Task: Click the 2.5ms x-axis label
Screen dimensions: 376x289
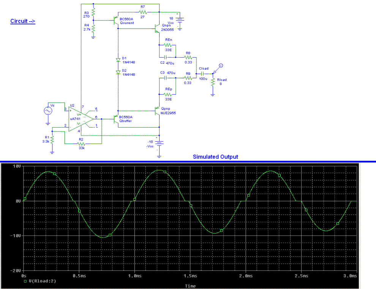Action: pos(302,276)
